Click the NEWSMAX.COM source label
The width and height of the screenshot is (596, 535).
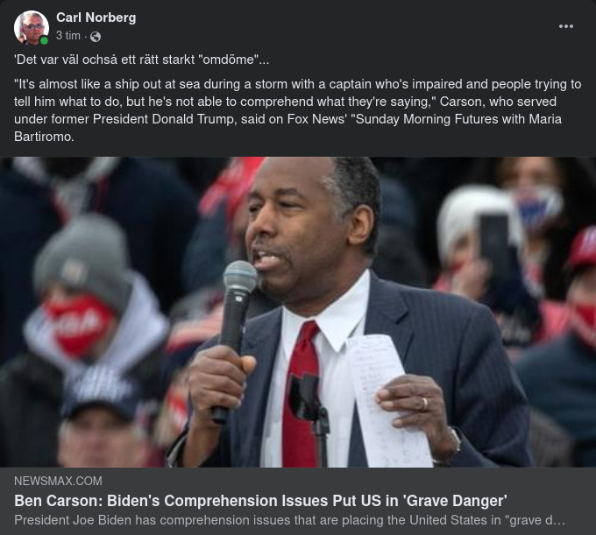58,481
